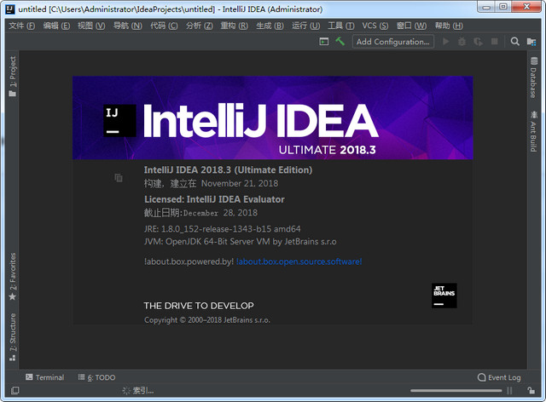Click the Build Project hammer icon
Screen dimensions: 546x402
tap(340, 41)
